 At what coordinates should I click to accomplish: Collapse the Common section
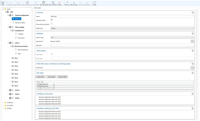point(192,12)
